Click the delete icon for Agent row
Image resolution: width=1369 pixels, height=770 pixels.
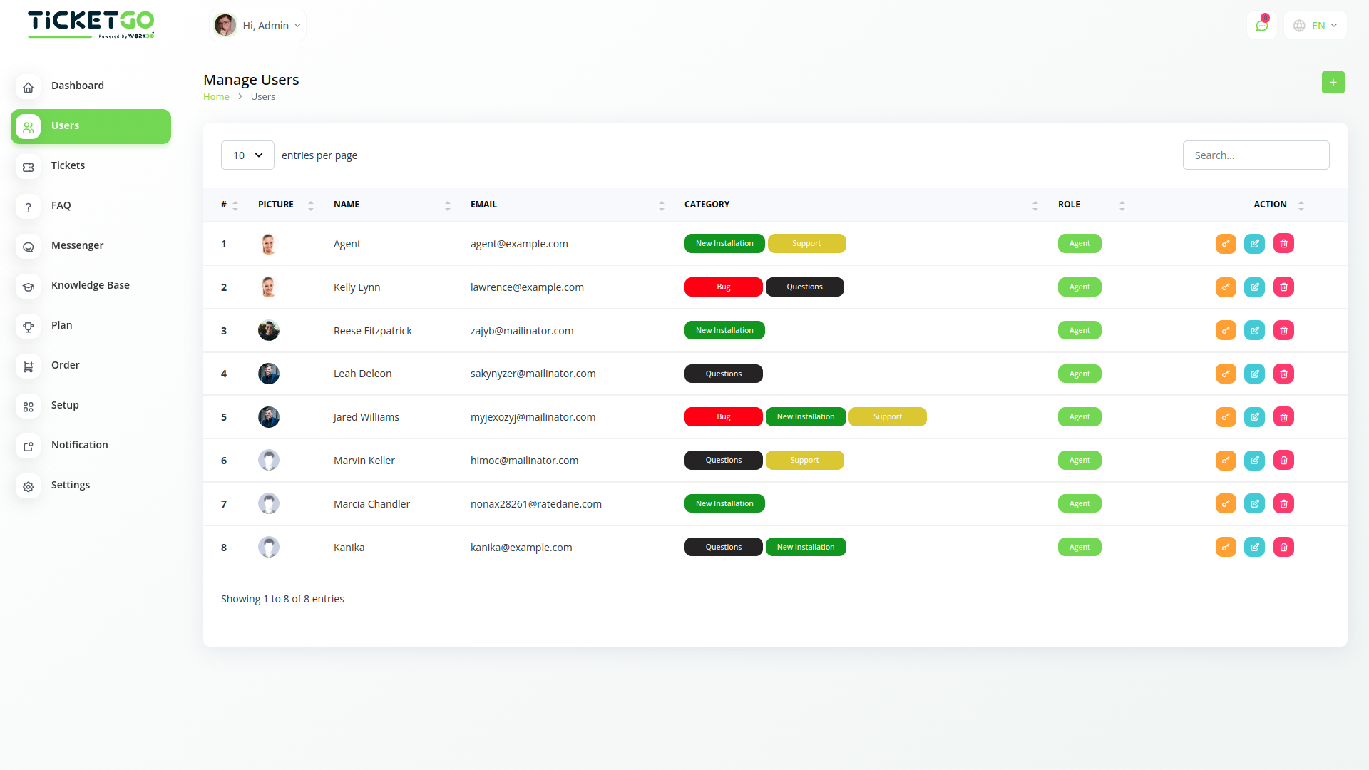(1283, 243)
